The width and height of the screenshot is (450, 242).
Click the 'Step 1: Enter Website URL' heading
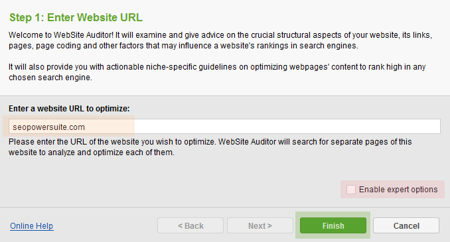[x=76, y=17]
